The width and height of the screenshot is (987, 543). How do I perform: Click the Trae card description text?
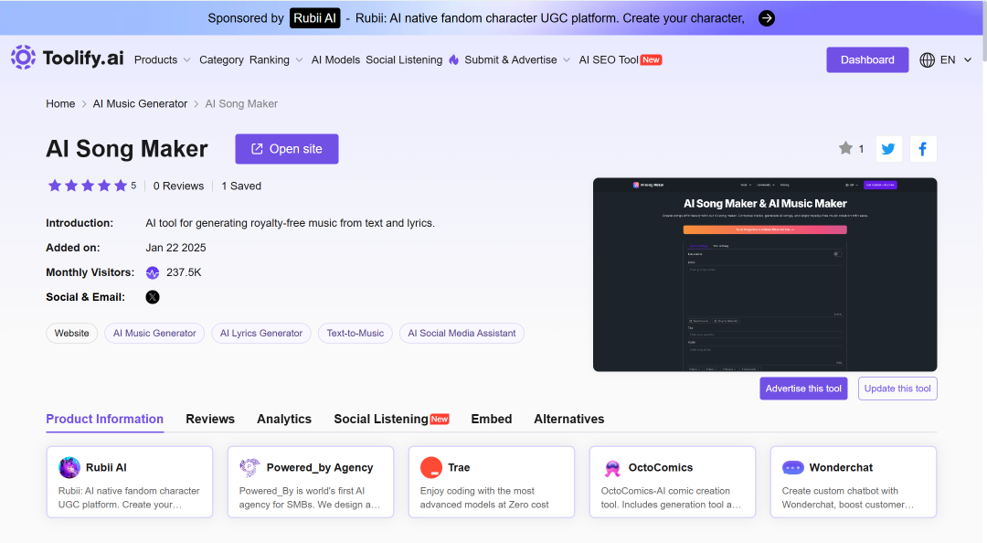click(x=484, y=497)
